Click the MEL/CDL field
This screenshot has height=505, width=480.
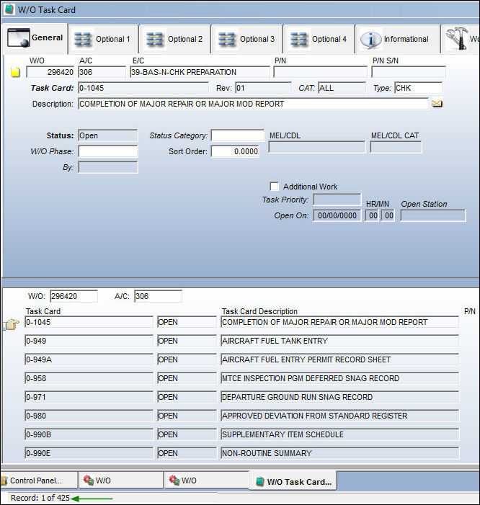(x=317, y=147)
